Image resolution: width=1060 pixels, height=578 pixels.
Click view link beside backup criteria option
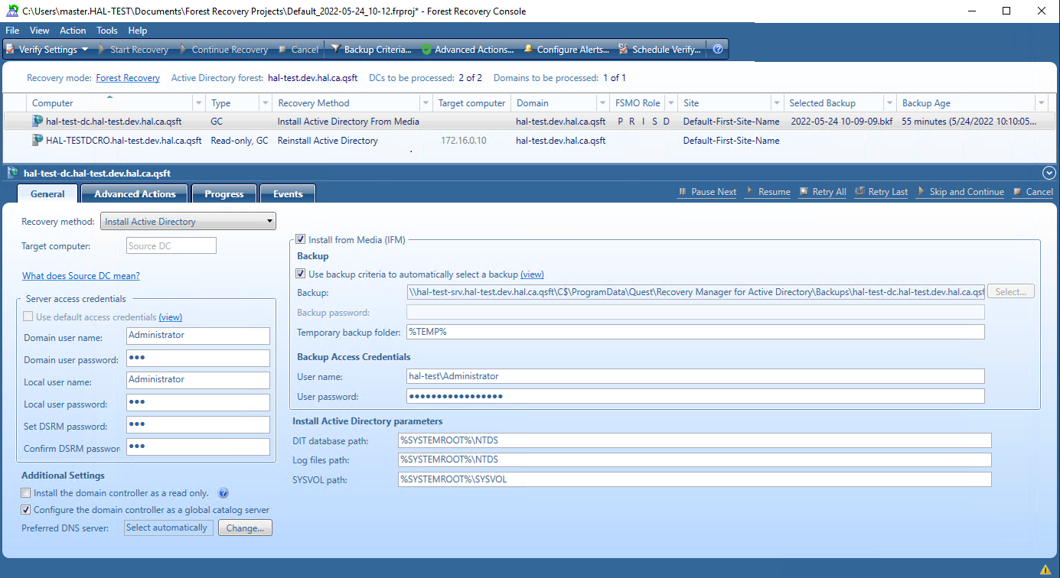tap(532, 274)
